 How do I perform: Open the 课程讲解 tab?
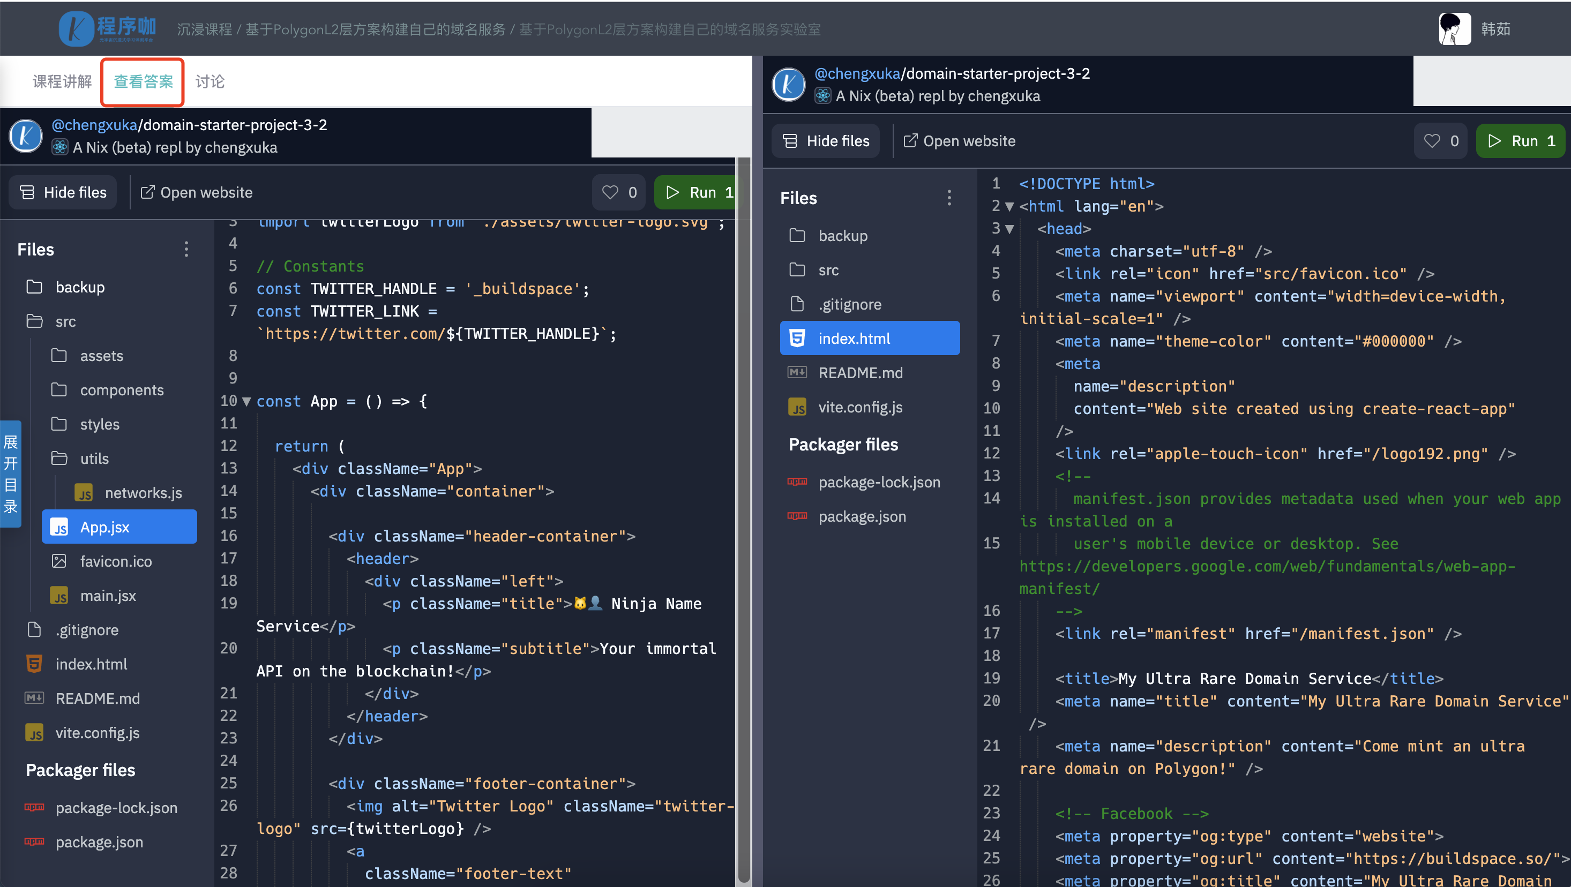[62, 82]
